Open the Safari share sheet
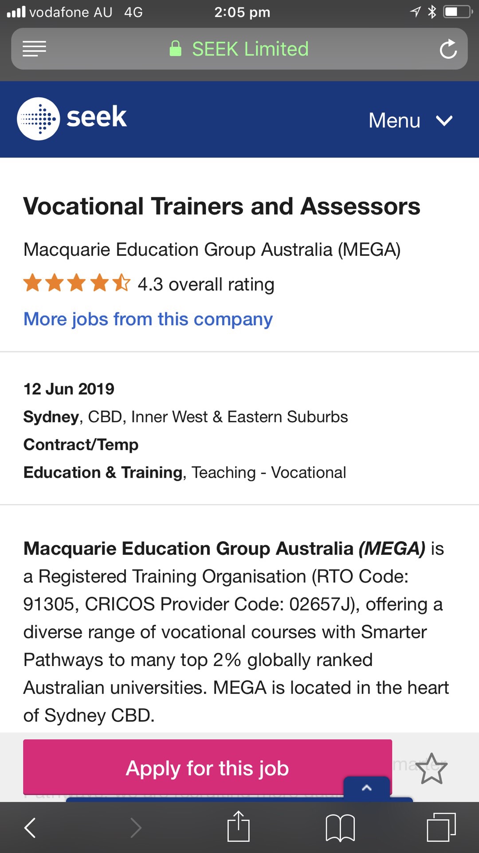 239,826
